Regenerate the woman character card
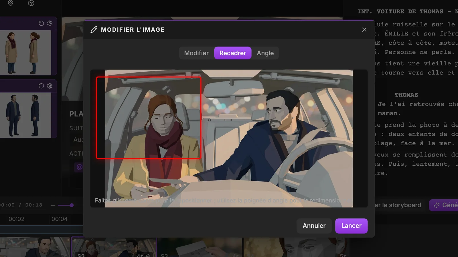This screenshot has height=257, width=458. [x=41, y=23]
